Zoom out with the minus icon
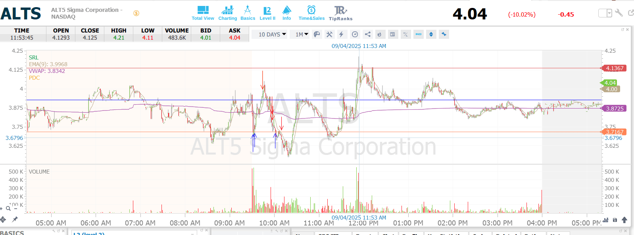Viewport: 634px width, 235px height. tap(15, 208)
